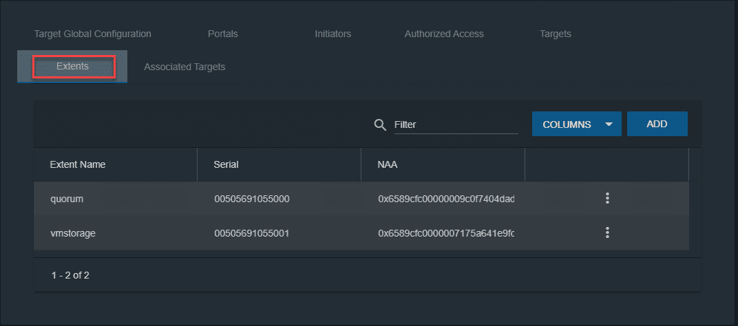Viewport: 738px width, 326px height.
Task: Focus the Filter text field
Action: pyautogui.click(x=455, y=125)
